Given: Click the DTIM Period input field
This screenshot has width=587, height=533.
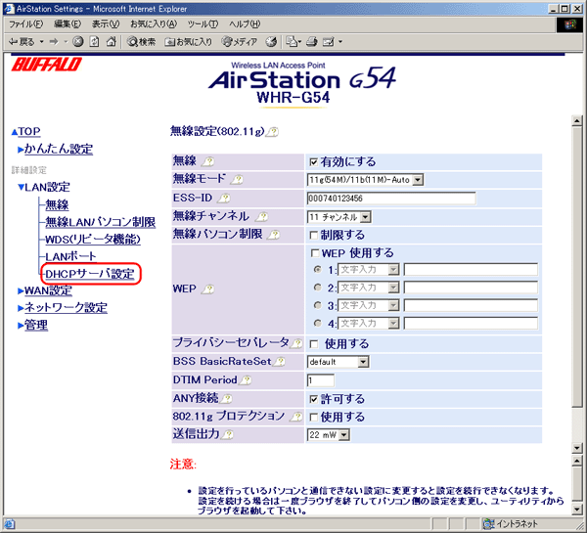Looking at the screenshot, I should [x=321, y=381].
